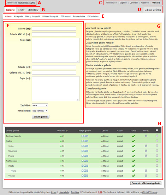
Task: Check the Krajina row checkbox
Action: pos(157,140)
